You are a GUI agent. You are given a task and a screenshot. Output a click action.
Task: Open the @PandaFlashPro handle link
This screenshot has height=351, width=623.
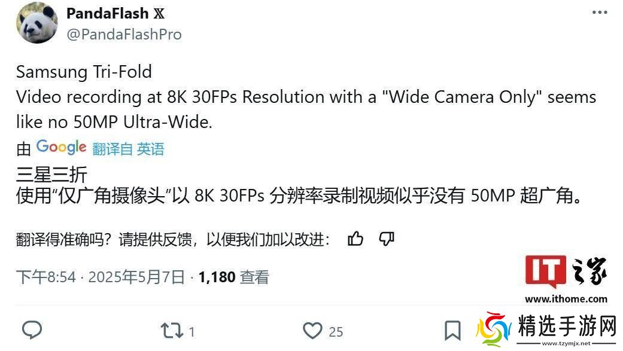click(124, 35)
